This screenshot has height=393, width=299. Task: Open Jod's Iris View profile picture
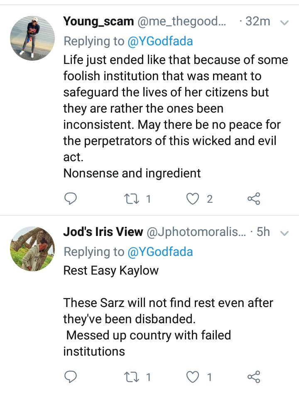pyautogui.click(x=32, y=249)
